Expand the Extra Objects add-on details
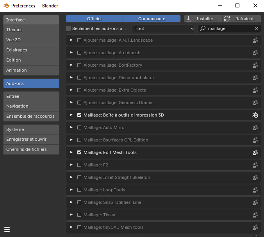Viewport: 264px width, 237px height. 71,90
